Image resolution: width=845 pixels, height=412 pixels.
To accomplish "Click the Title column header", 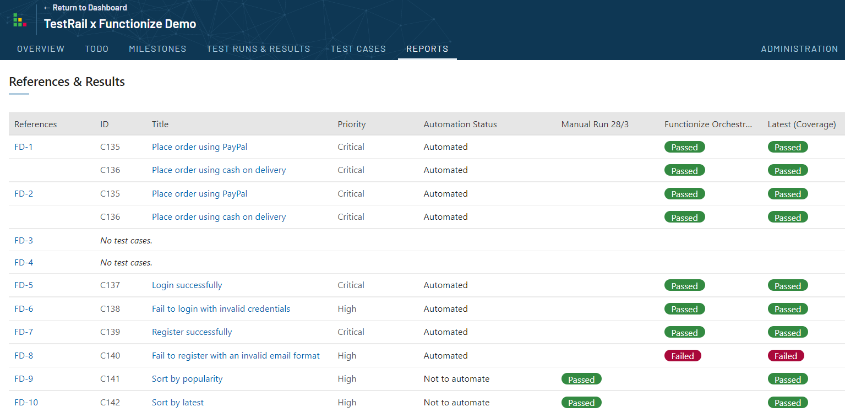I will click(x=160, y=124).
